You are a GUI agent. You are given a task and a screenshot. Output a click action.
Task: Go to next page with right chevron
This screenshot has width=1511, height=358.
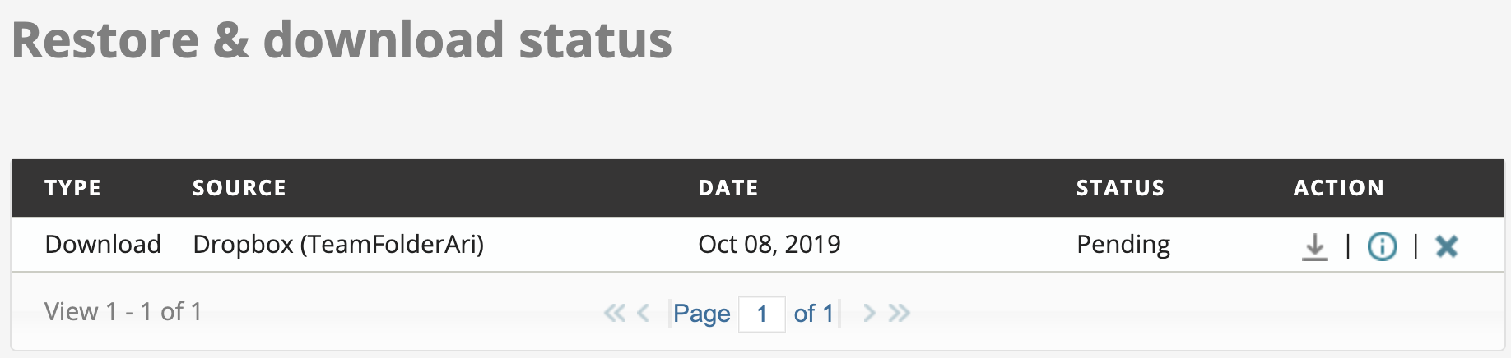pos(868,313)
